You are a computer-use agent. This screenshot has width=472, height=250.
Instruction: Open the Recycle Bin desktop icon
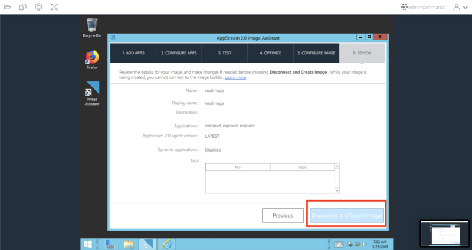[92, 28]
